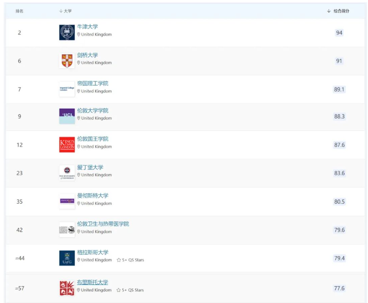Viewport: 368px width, 303px height.
Task: Click rank number 12 in ranking column
Action: tap(20, 145)
